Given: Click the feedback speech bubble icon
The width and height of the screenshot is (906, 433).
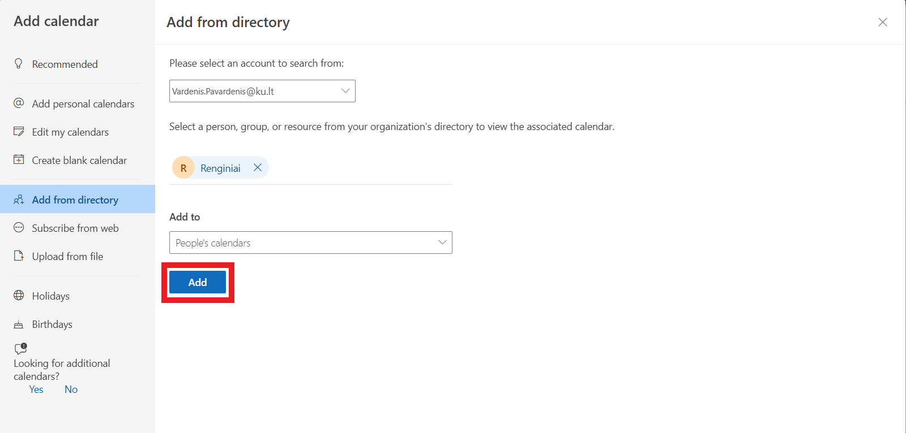Looking at the screenshot, I should [21, 348].
